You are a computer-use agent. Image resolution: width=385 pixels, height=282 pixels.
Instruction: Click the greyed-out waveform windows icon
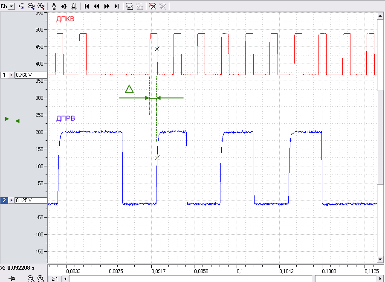tap(139, 6)
